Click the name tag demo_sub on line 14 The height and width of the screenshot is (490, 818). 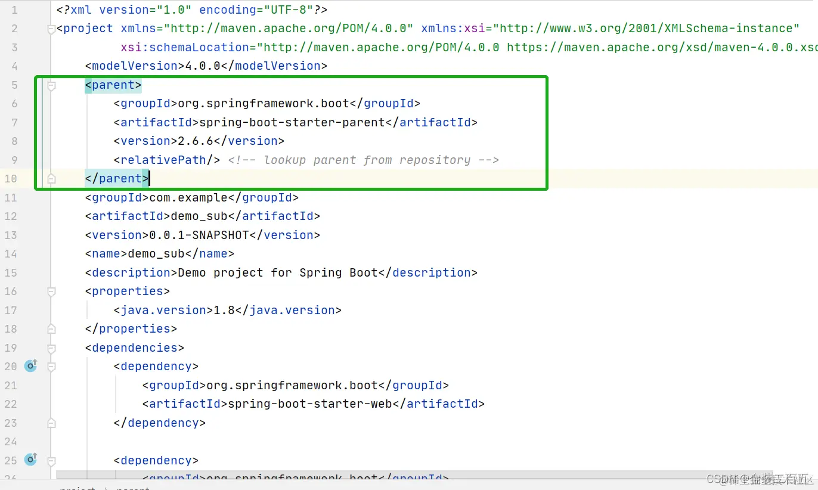[x=160, y=253]
